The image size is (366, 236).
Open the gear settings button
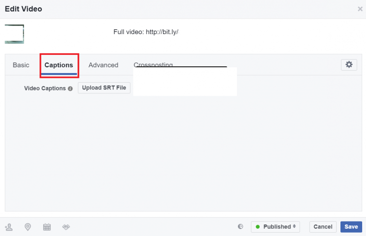(349, 64)
